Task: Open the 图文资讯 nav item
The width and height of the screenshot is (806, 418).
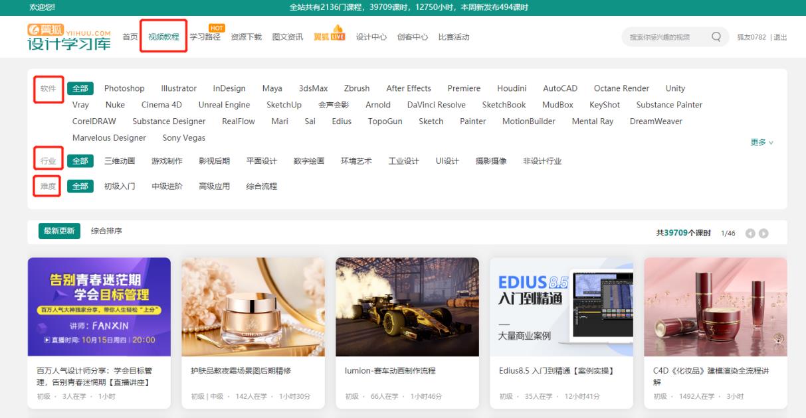Action: [288, 37]
